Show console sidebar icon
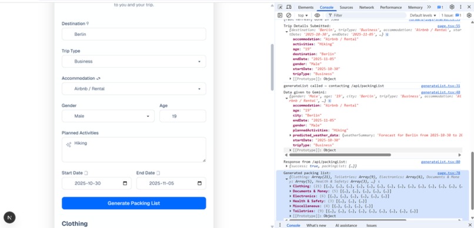The width and height of the screenshot is (474, 228). point(280,15)
